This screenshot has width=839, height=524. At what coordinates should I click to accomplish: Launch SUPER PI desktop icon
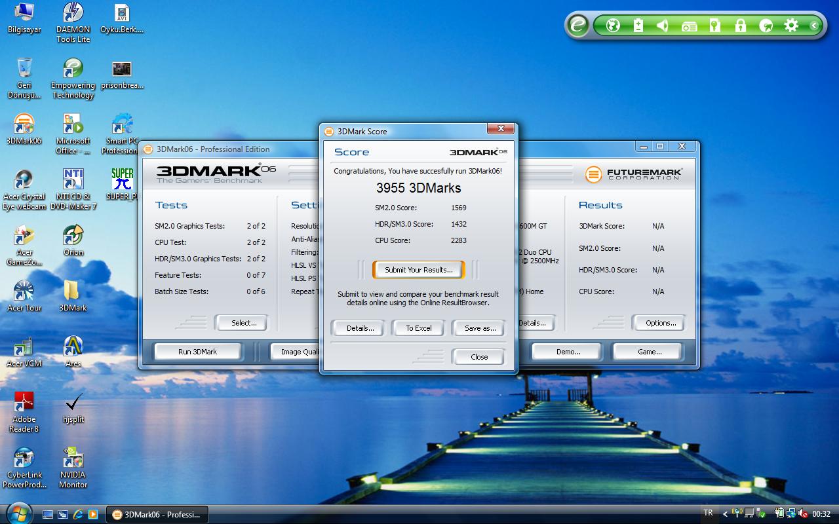(x=122, y=185)
